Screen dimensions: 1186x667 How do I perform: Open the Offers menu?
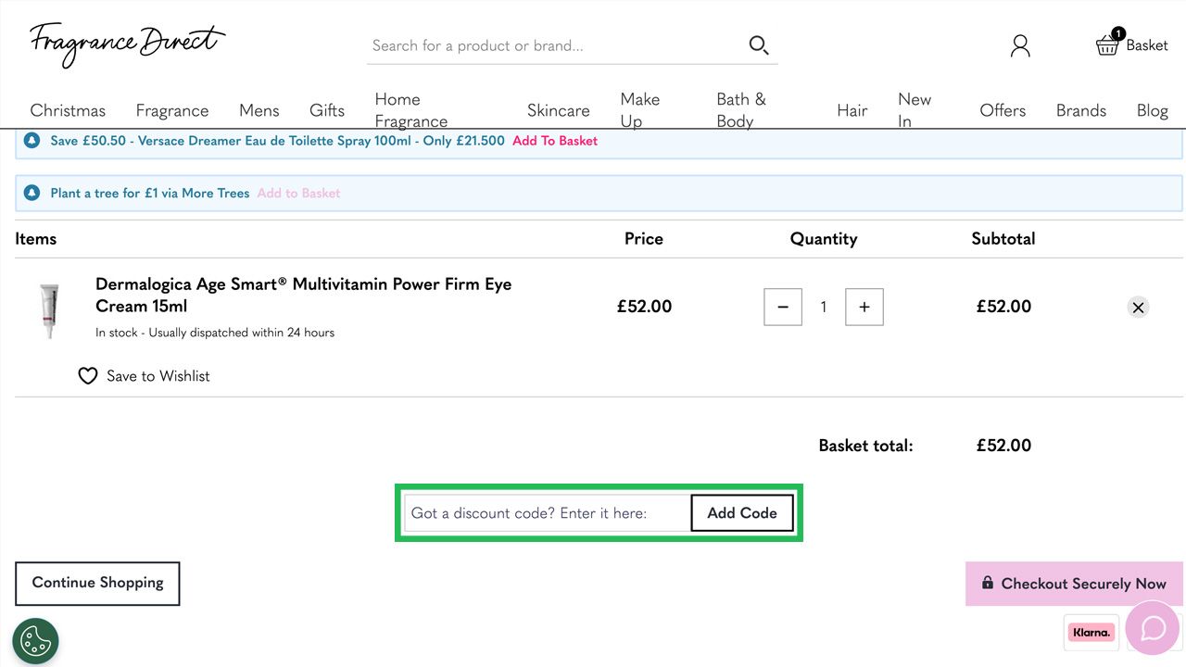click(x=1003, y=110)
